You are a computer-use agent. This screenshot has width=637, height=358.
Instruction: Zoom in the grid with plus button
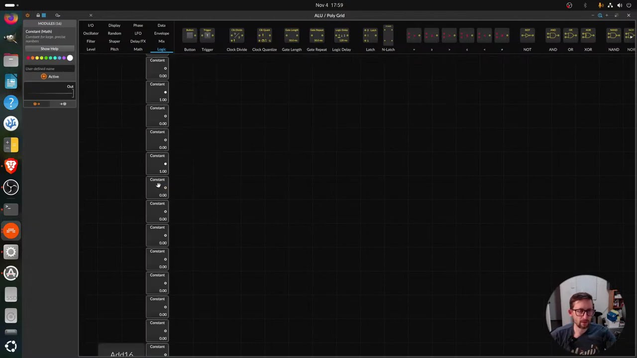point(607,15)
